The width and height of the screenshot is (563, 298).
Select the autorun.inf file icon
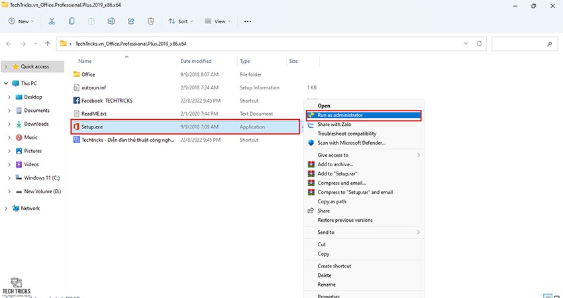pyautogui.click(x=76, y=87)
